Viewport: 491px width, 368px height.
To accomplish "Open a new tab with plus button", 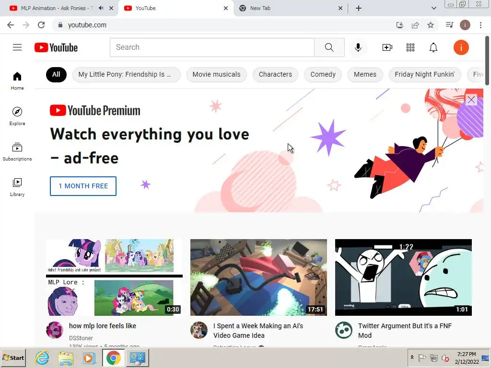I will pos(359,8).
